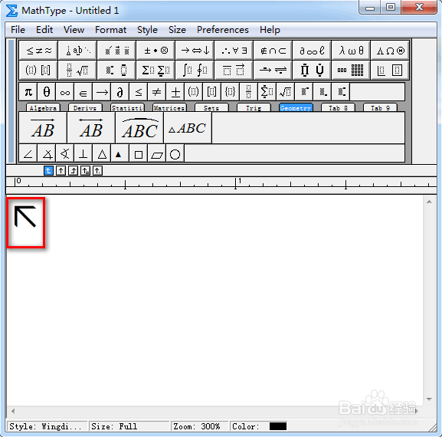The height and width of the screenshot is (437, 442).
Task: Switch to the Derivs tab
Action: tap(85, 108)
